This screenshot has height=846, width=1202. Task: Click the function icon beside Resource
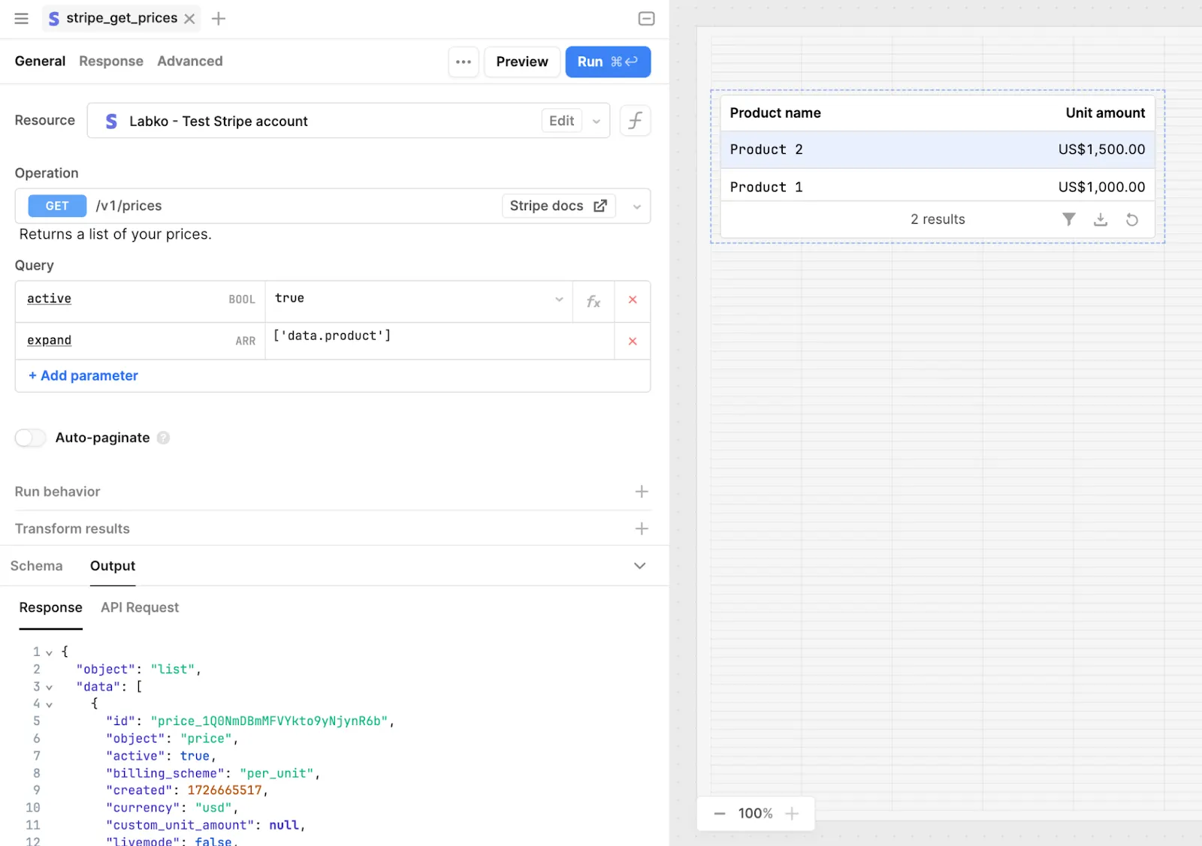coord(635,121)
